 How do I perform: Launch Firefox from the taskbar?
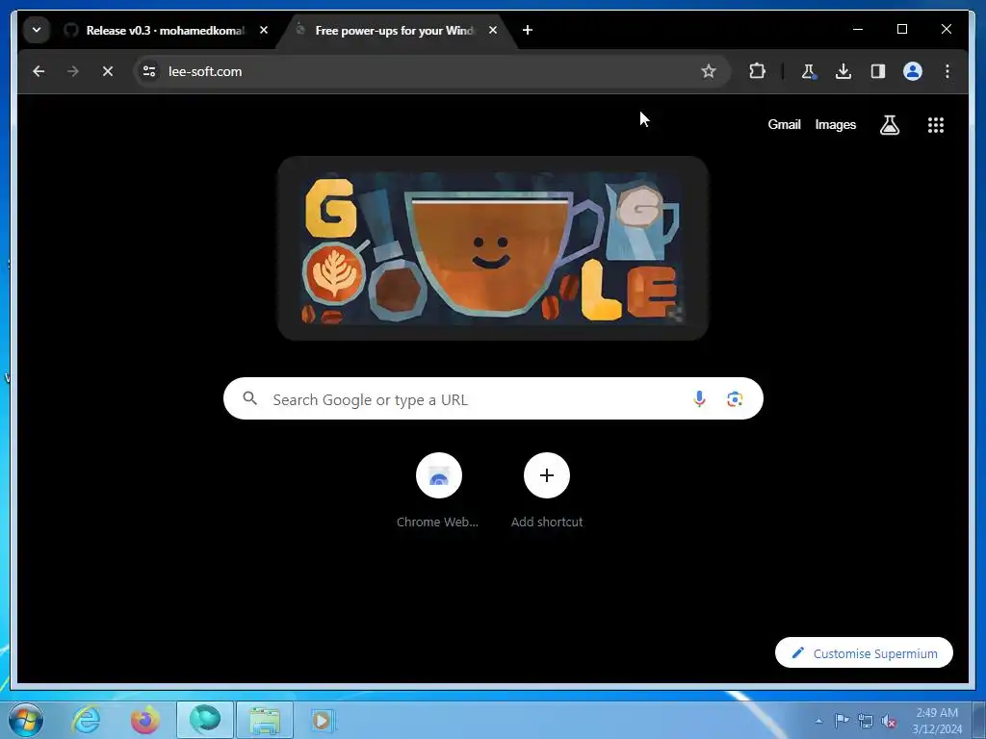144,720
